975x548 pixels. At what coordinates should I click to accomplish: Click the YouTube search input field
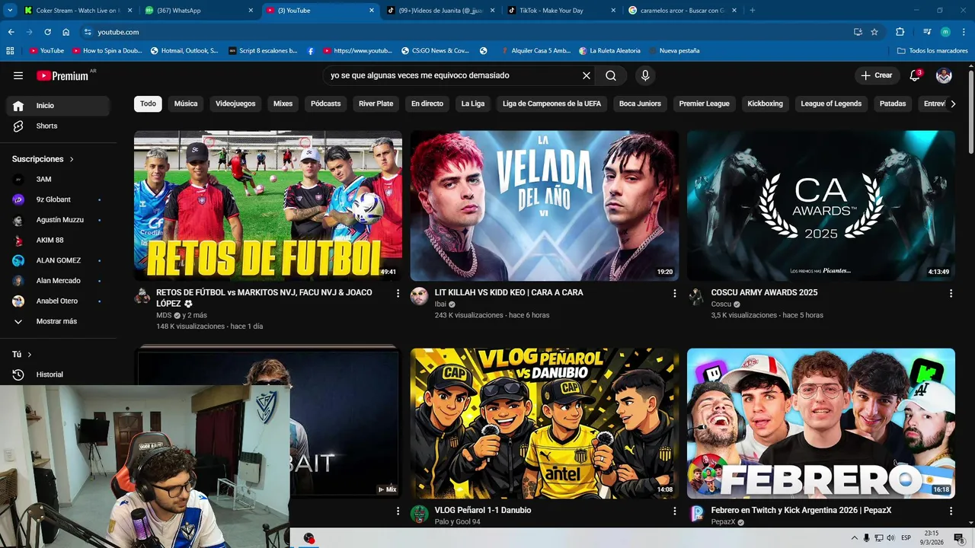453,75
